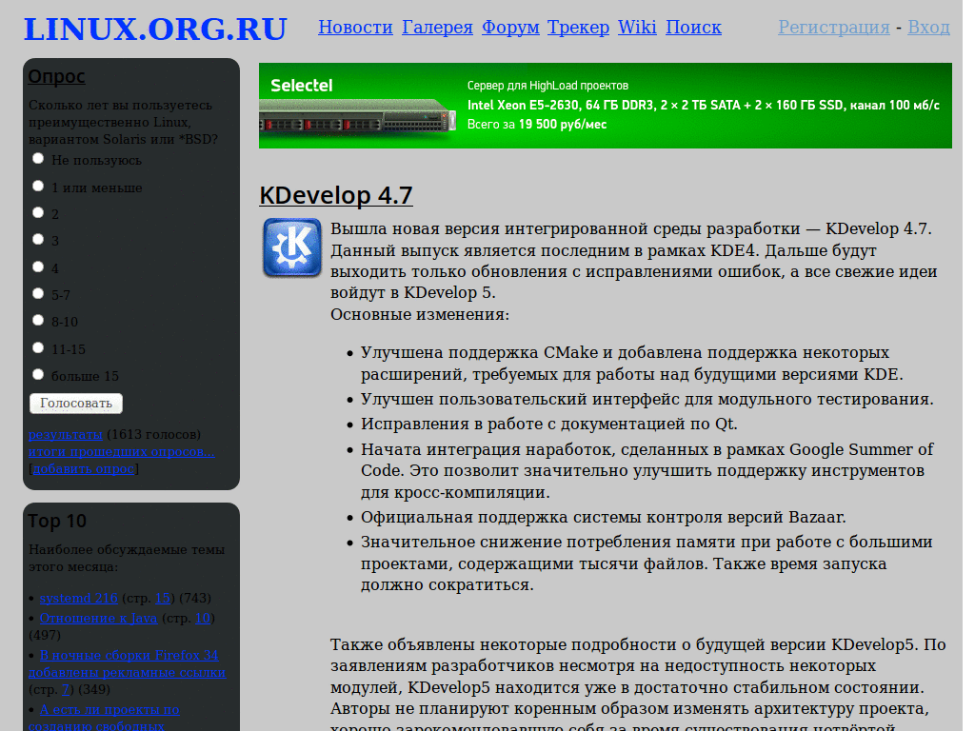975x731 pixels.
Task: Open the Новости menu link
Action: click(355, 28)
